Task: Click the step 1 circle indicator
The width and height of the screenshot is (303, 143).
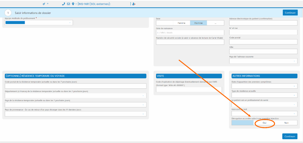Action: 8,13
